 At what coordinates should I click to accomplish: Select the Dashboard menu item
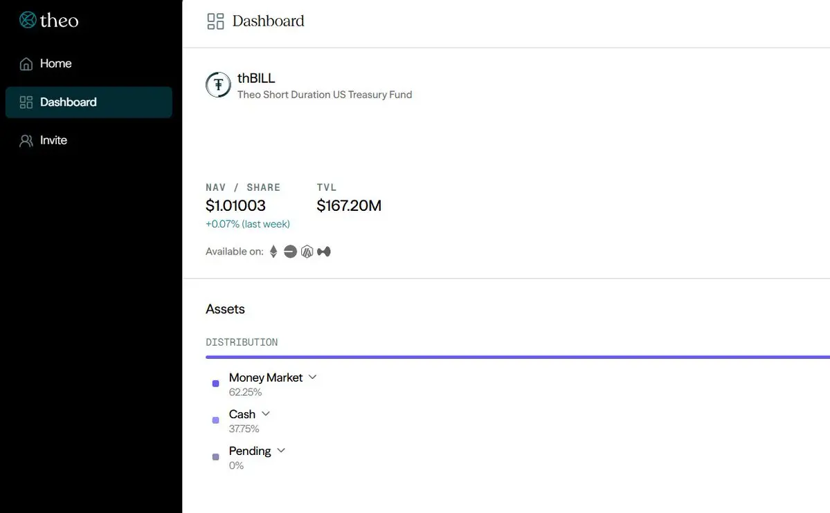click(x=89, y=102)
